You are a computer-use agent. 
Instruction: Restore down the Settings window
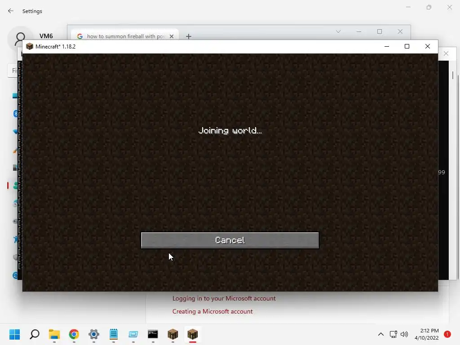(x=429, y=7)
